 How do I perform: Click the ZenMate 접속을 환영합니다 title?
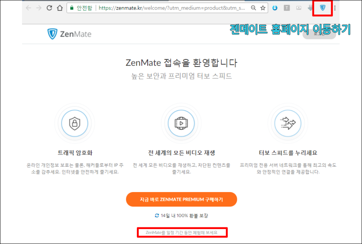(x=181, y=63)
